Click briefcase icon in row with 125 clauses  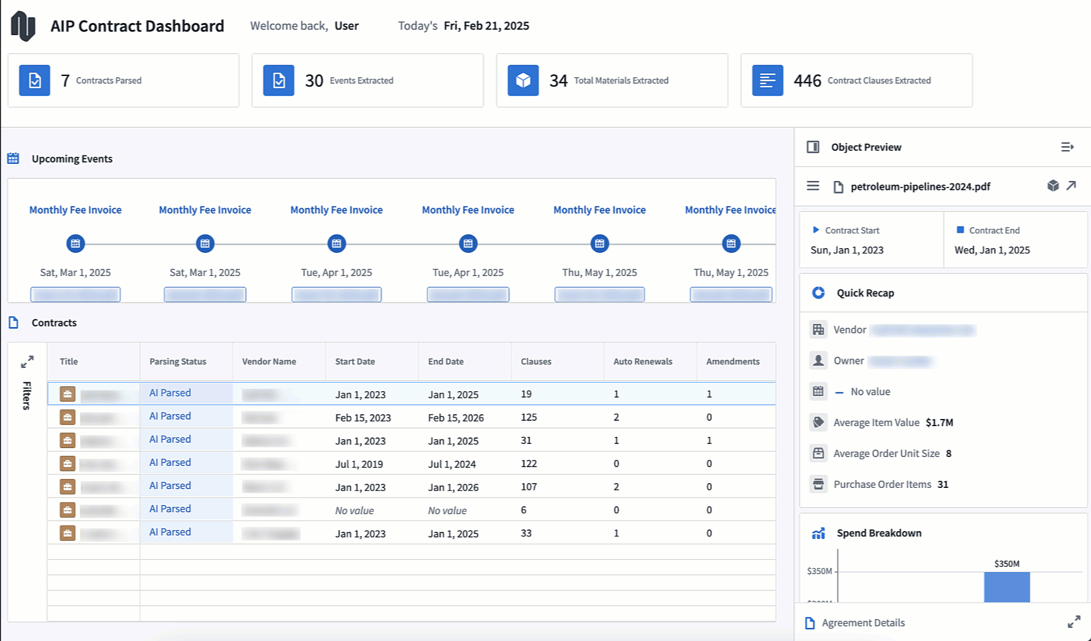point(68,417)
